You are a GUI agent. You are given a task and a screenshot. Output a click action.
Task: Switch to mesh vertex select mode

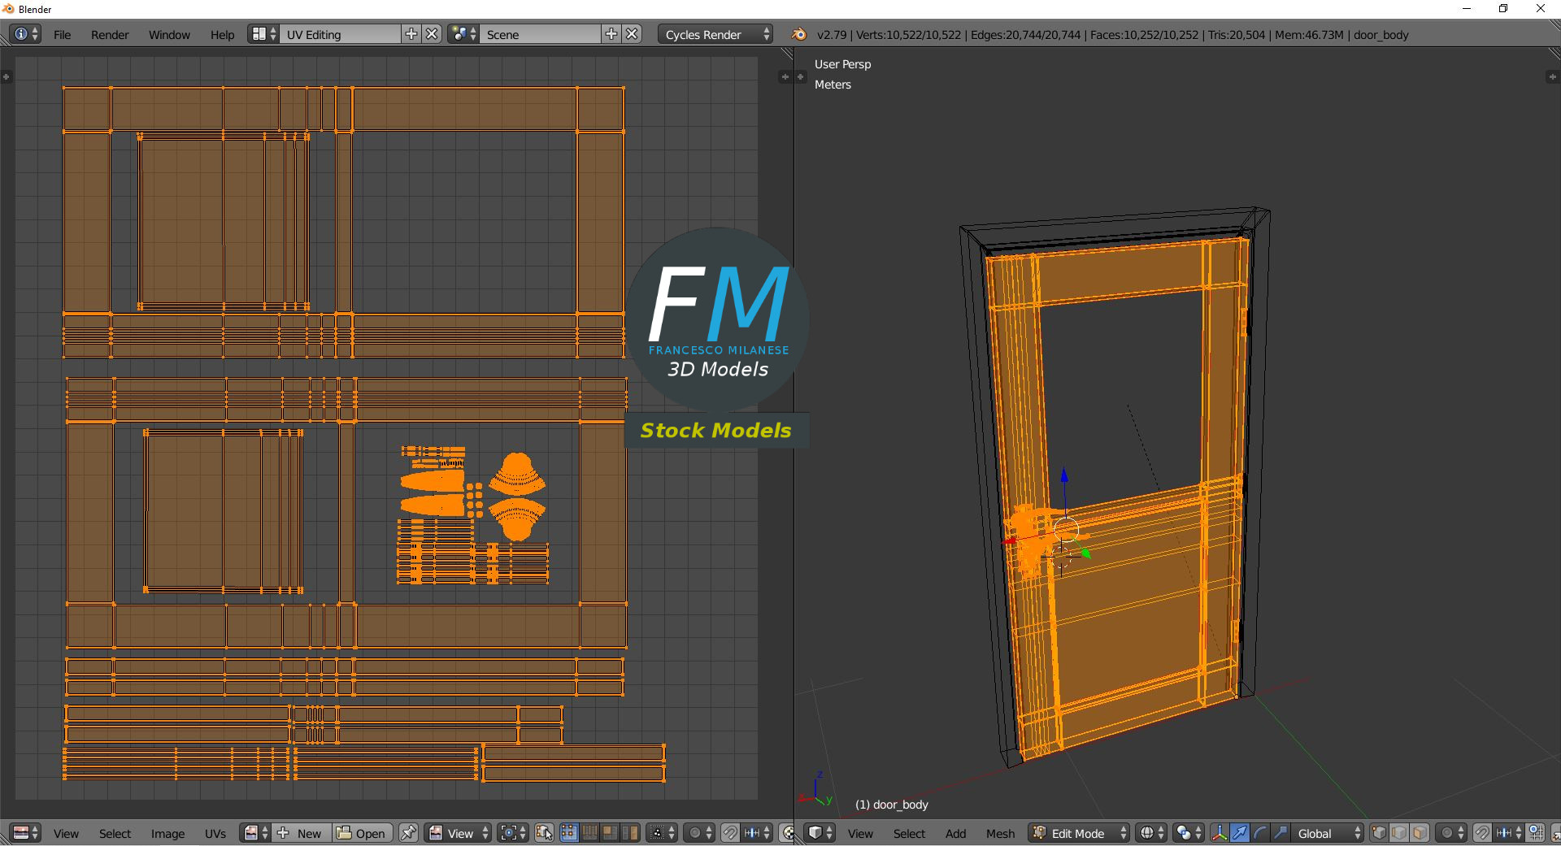tap(1379, 833)
